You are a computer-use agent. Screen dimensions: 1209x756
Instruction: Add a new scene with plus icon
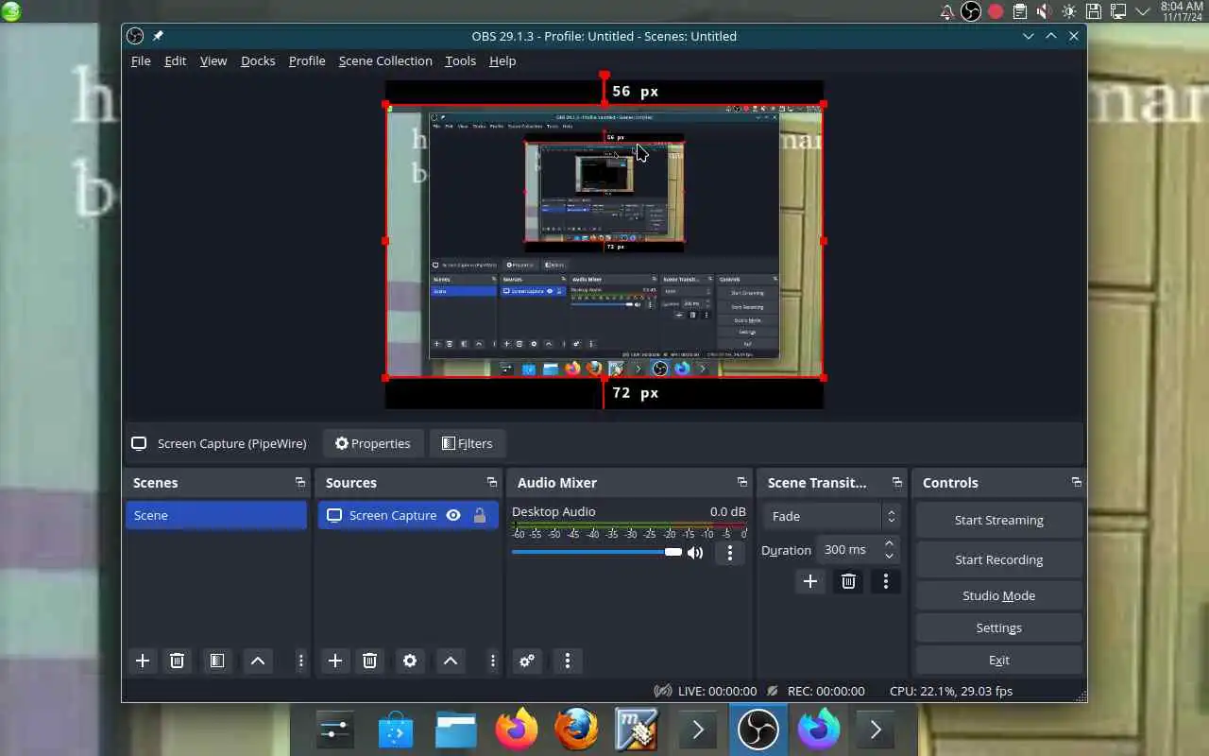coord(143,661)
